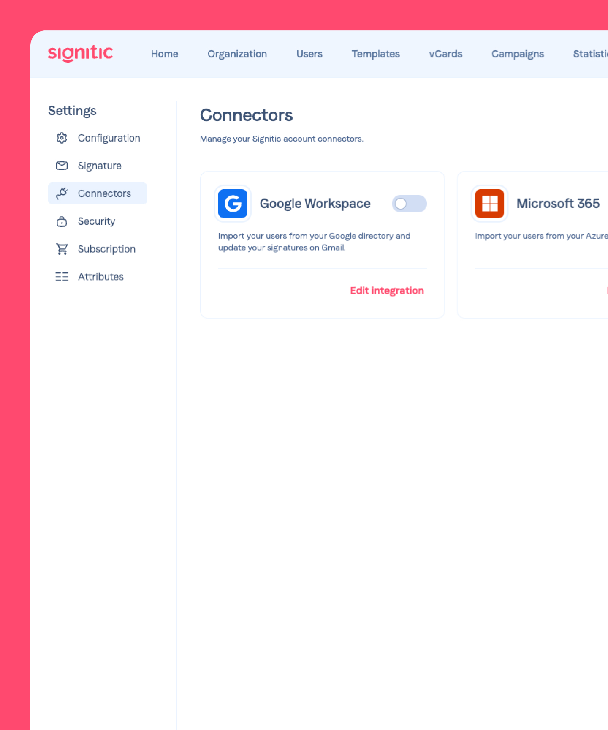Image resolution: width=608 pixels, height=730 pixels.
Task: Click the Attributes list icon
Action: coord(62,277)
